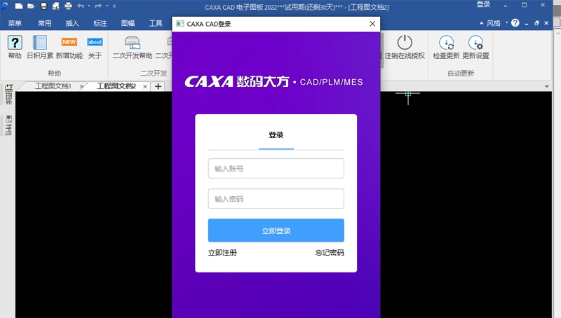Image resolution: width=561 pixels, height=318 pixels.
Task: Maximize the main CAXA application window
Action: point(524,5)
